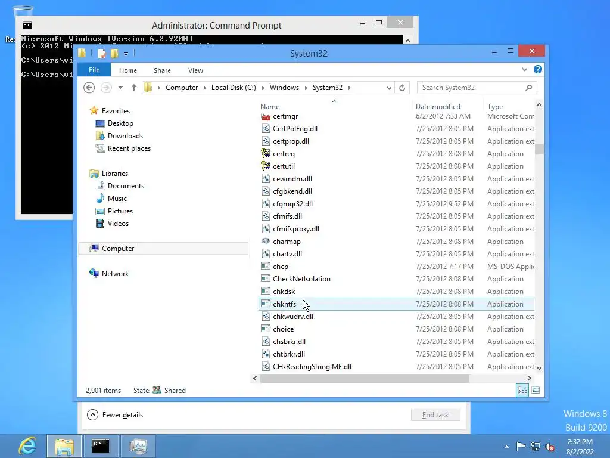This screenshot has height=458, width=610.
Task: Switch to Task Manager taskbar button
Action: point(138,446)
